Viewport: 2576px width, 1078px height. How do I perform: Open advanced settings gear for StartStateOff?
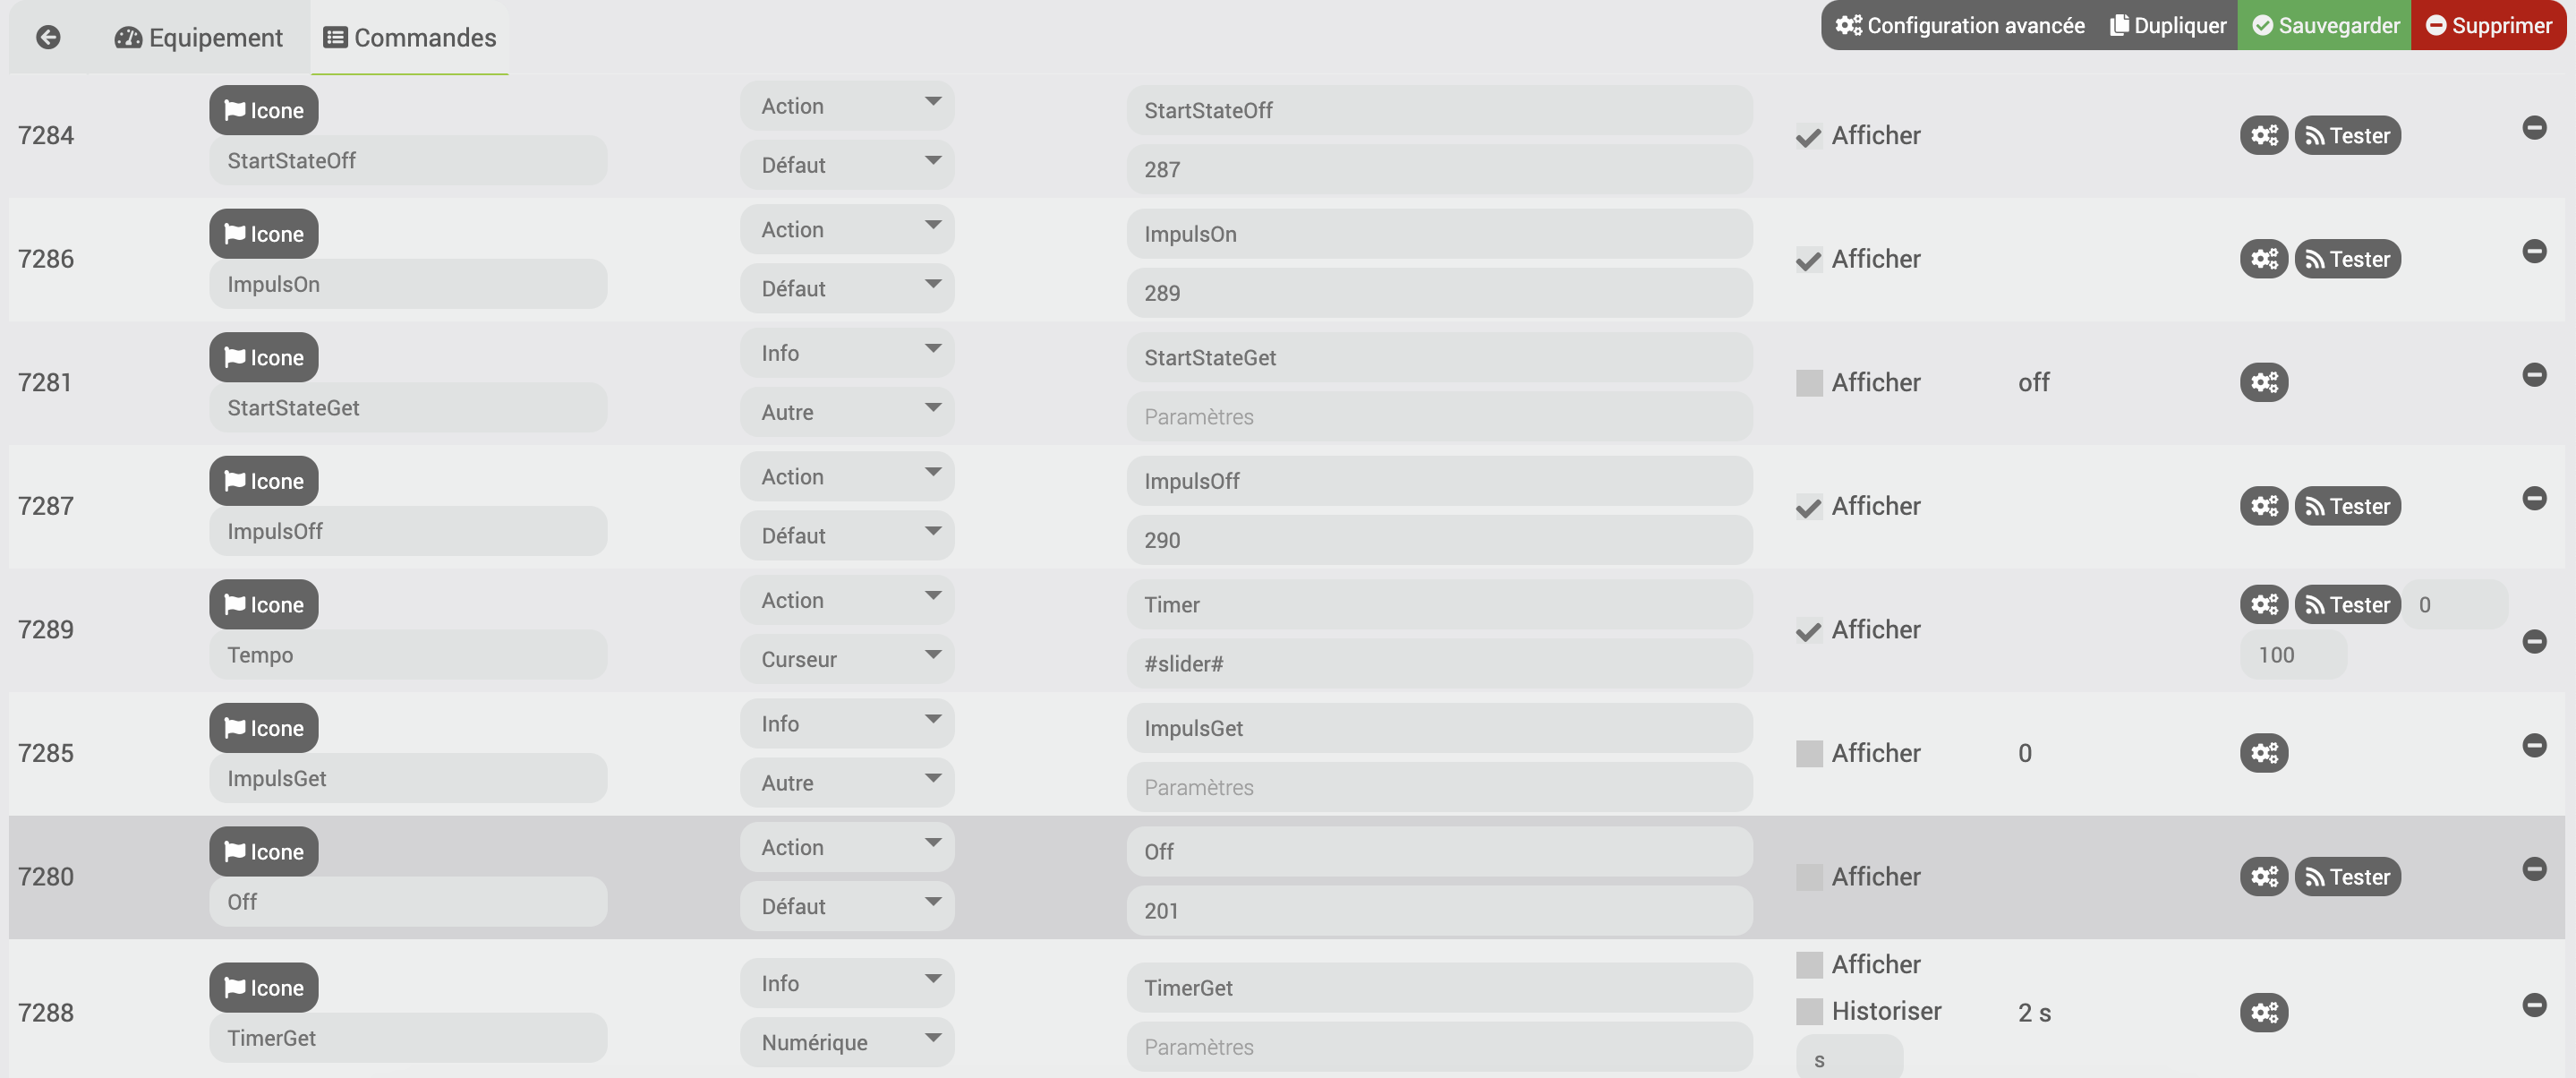tap(2263, 135)
